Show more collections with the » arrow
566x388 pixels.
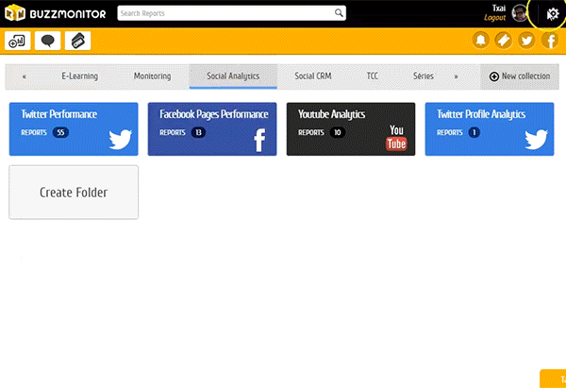456,76
